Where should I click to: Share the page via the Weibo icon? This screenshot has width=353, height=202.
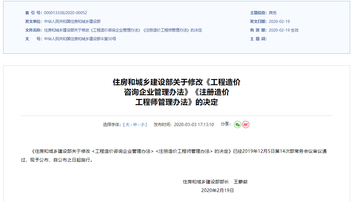coord(246,124)
